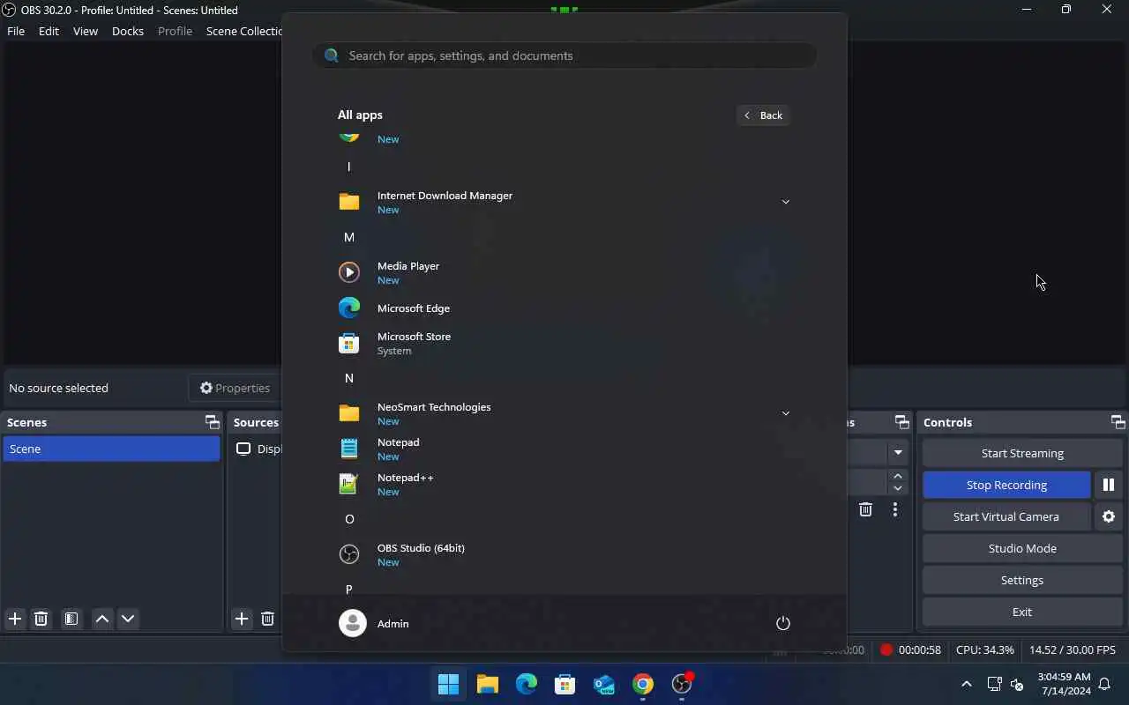
Task: Open Notepad from All apps list
Action: tap(564, 449)
